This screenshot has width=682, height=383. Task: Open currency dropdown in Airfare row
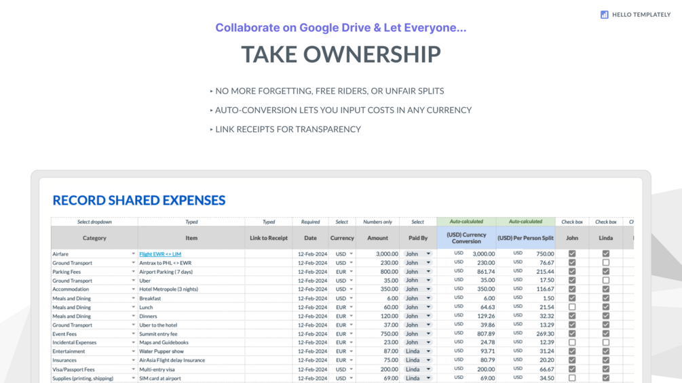(x=351, y=254)
